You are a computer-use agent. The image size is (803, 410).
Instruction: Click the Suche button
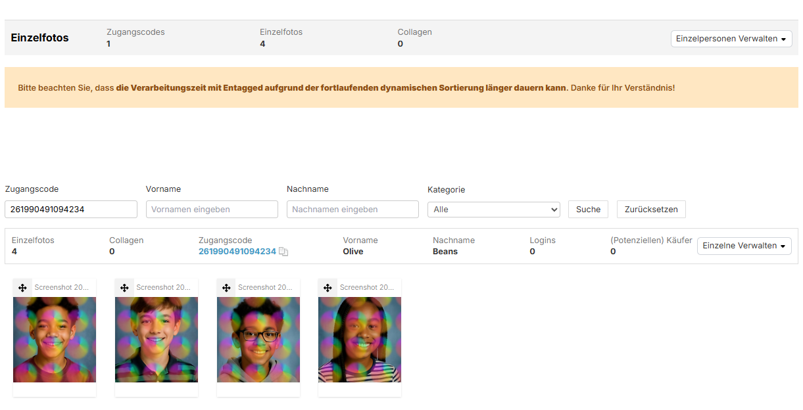(588, 210)
